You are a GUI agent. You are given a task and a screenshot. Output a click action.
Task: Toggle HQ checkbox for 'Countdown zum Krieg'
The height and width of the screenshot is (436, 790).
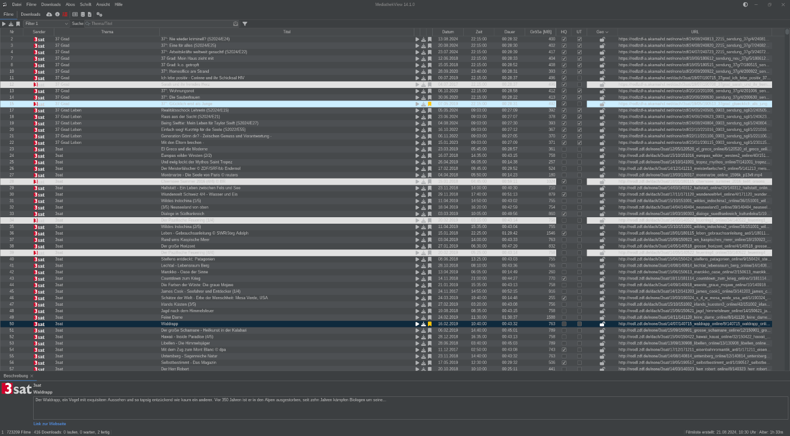(564, 279)
